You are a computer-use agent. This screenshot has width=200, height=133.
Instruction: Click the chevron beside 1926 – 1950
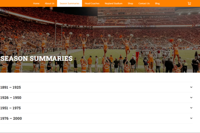tap(191, 97)
